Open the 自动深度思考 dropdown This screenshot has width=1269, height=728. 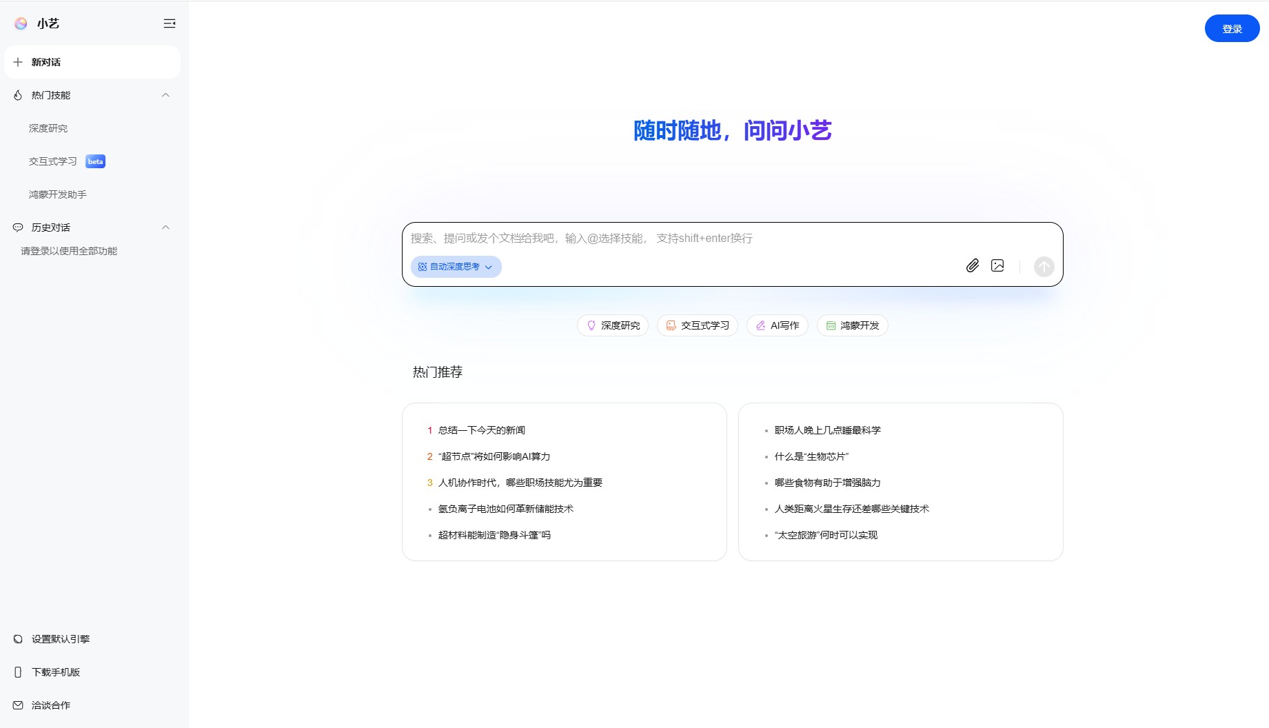pyautogui.click(x=455, y=267)
